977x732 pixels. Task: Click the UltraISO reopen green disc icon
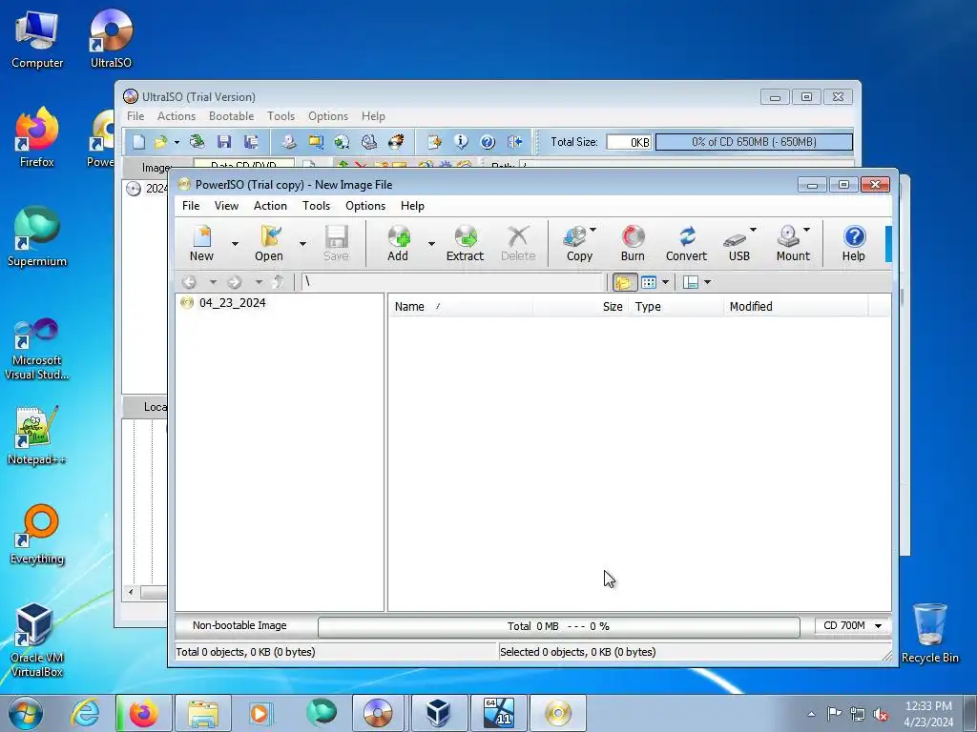(197, 142)
